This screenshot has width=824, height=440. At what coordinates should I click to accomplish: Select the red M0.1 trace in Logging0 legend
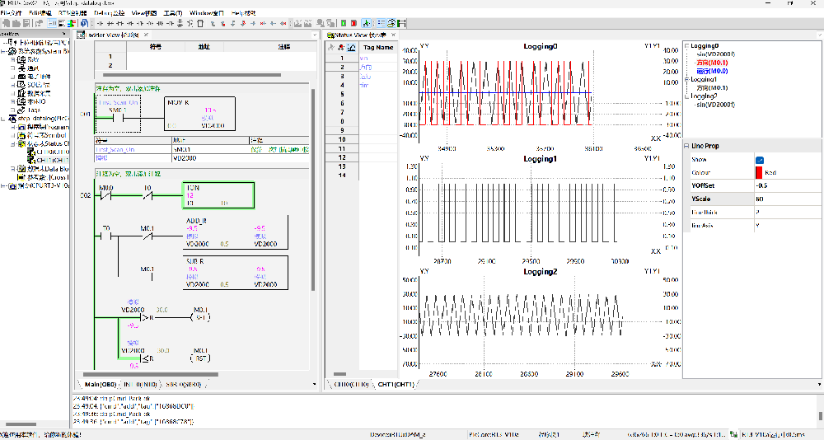(x=714, y=63)
